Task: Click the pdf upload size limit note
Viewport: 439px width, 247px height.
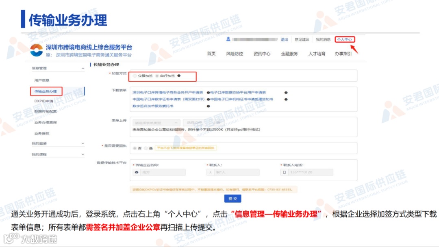Action: [196, 130]
